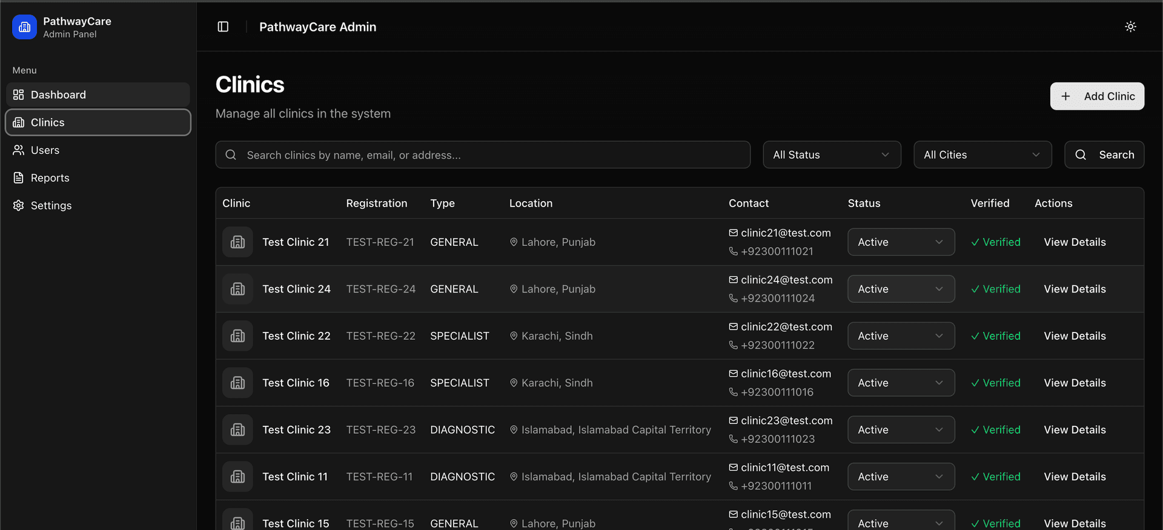Open Dashboard from the sidebar menu
The height and width of the screenshot is (530, 1163).
tap(98, 94)
